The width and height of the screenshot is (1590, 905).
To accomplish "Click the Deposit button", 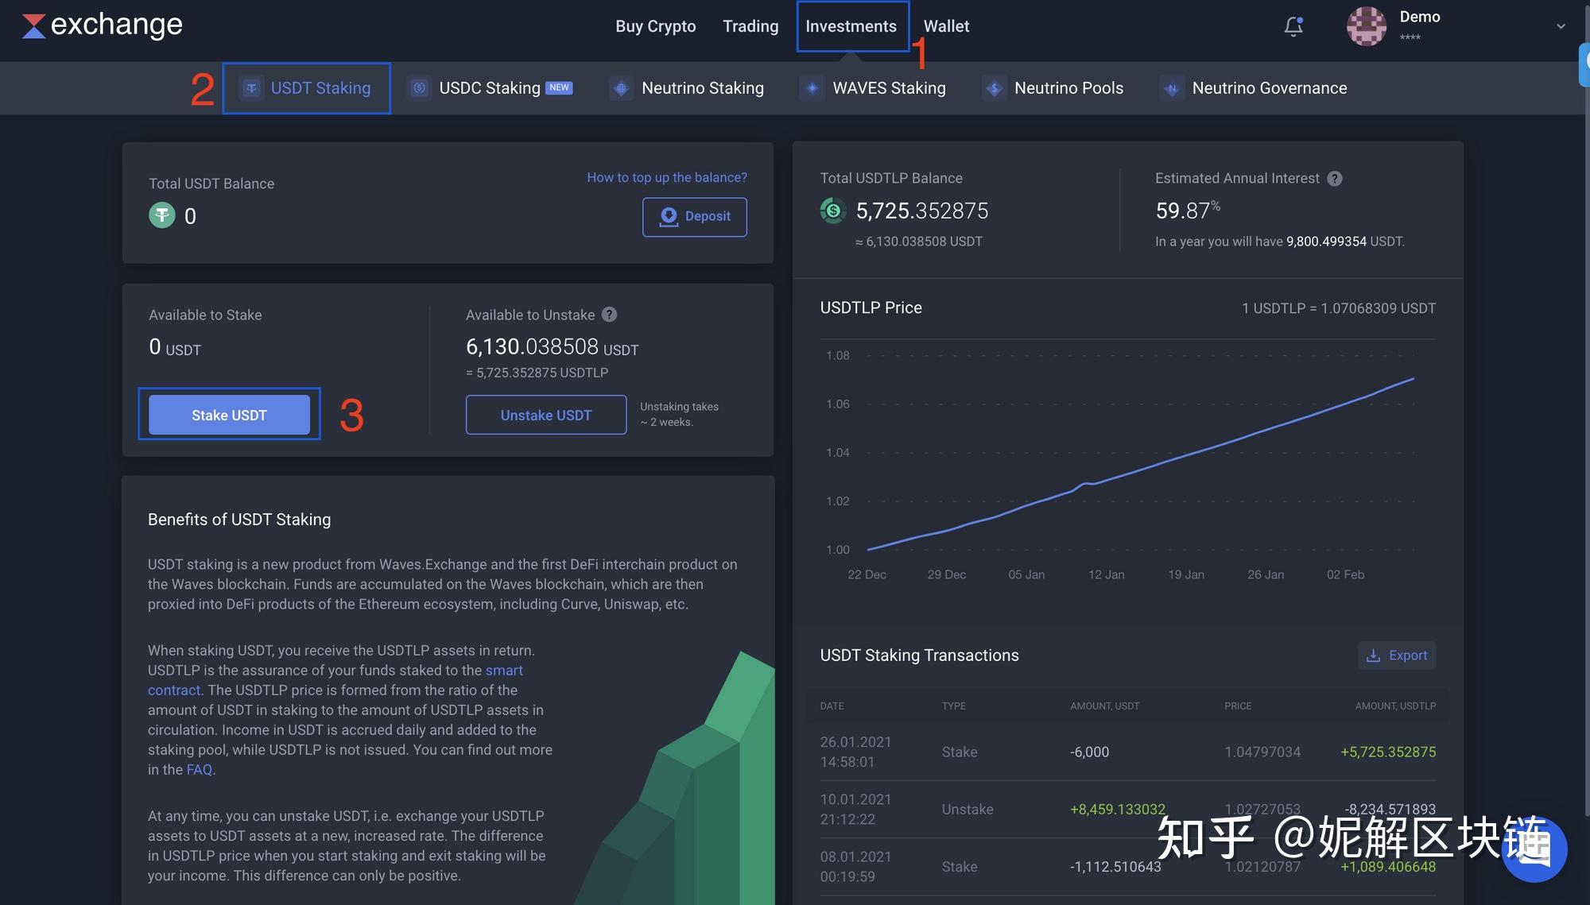I will point(695,216).
